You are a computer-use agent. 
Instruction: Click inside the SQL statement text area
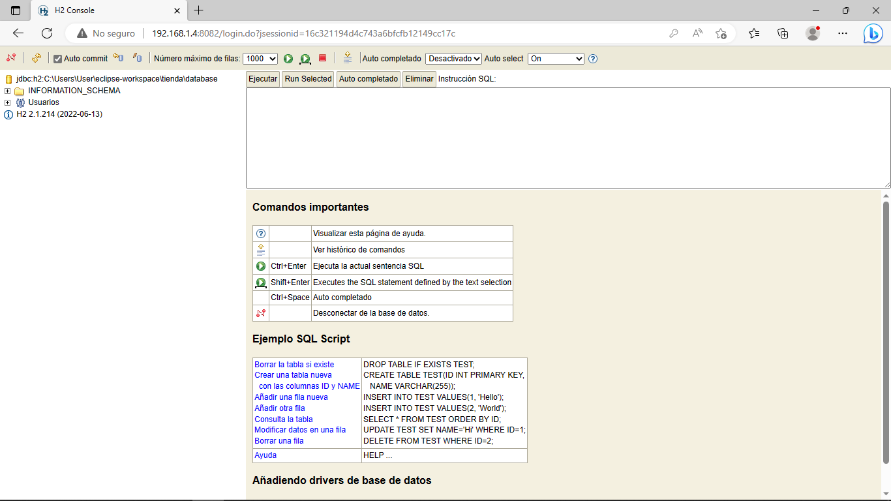pos(568,138)
